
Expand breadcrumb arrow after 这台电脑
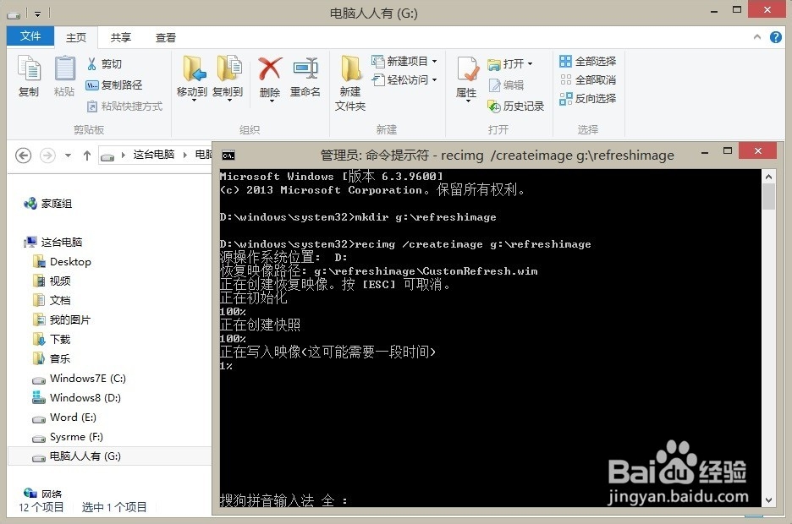184,155
